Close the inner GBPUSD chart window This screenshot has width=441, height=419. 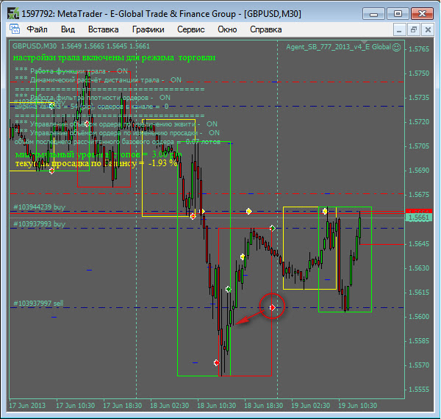coord(428,29)
